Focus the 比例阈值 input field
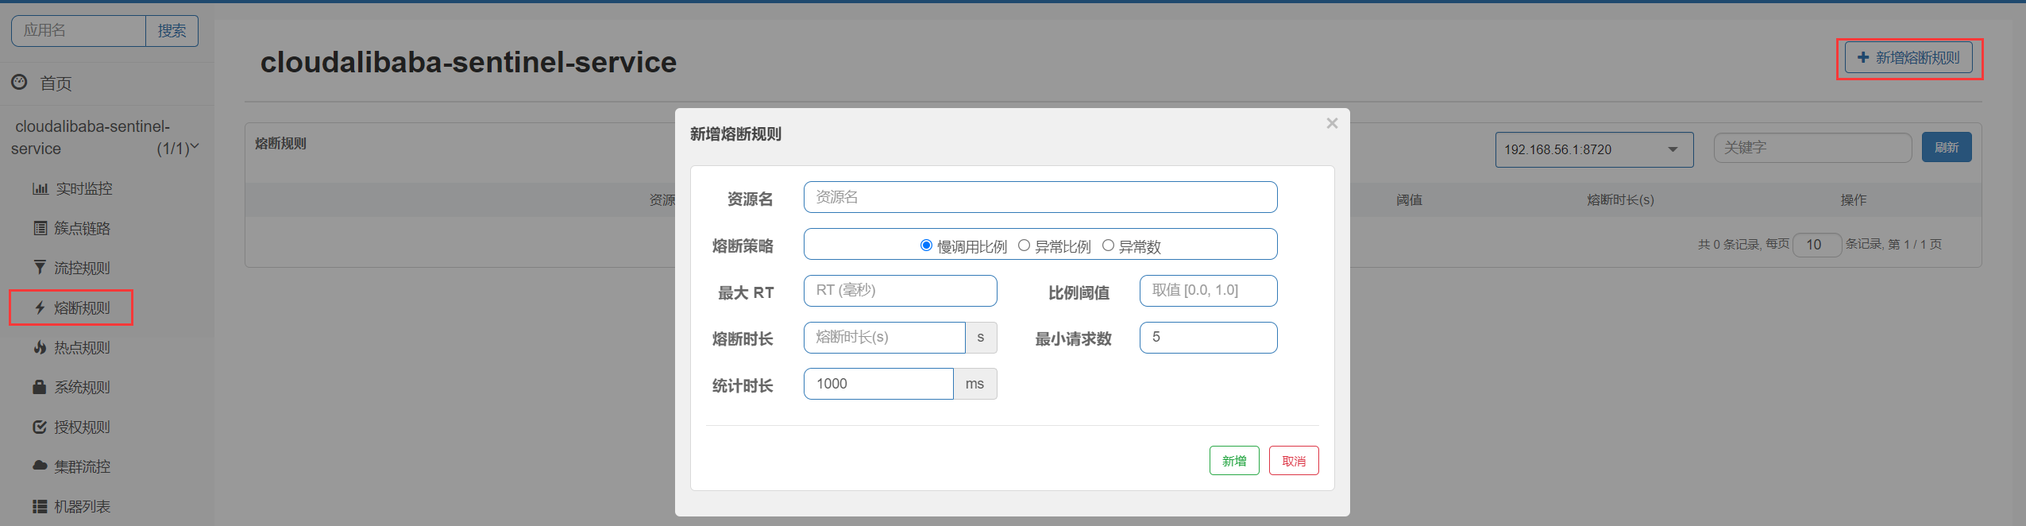 pyautogui.click(x=1209, y=291)
